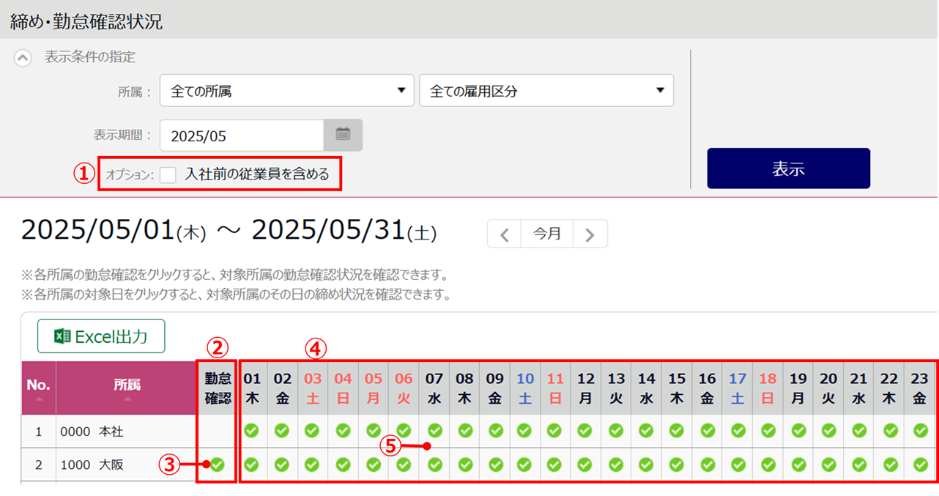Click 本社 check icon for day 20
939x496 pixels.
(828, 431)
